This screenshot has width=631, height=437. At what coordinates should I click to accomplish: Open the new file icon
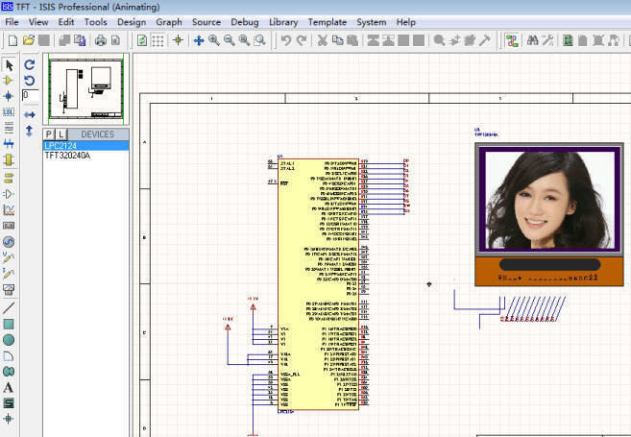[x=12, y=40]
